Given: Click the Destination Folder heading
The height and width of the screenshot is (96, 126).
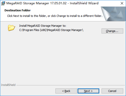Looking at the screenshot, I should pyautogui.click(x=18, y=10).
